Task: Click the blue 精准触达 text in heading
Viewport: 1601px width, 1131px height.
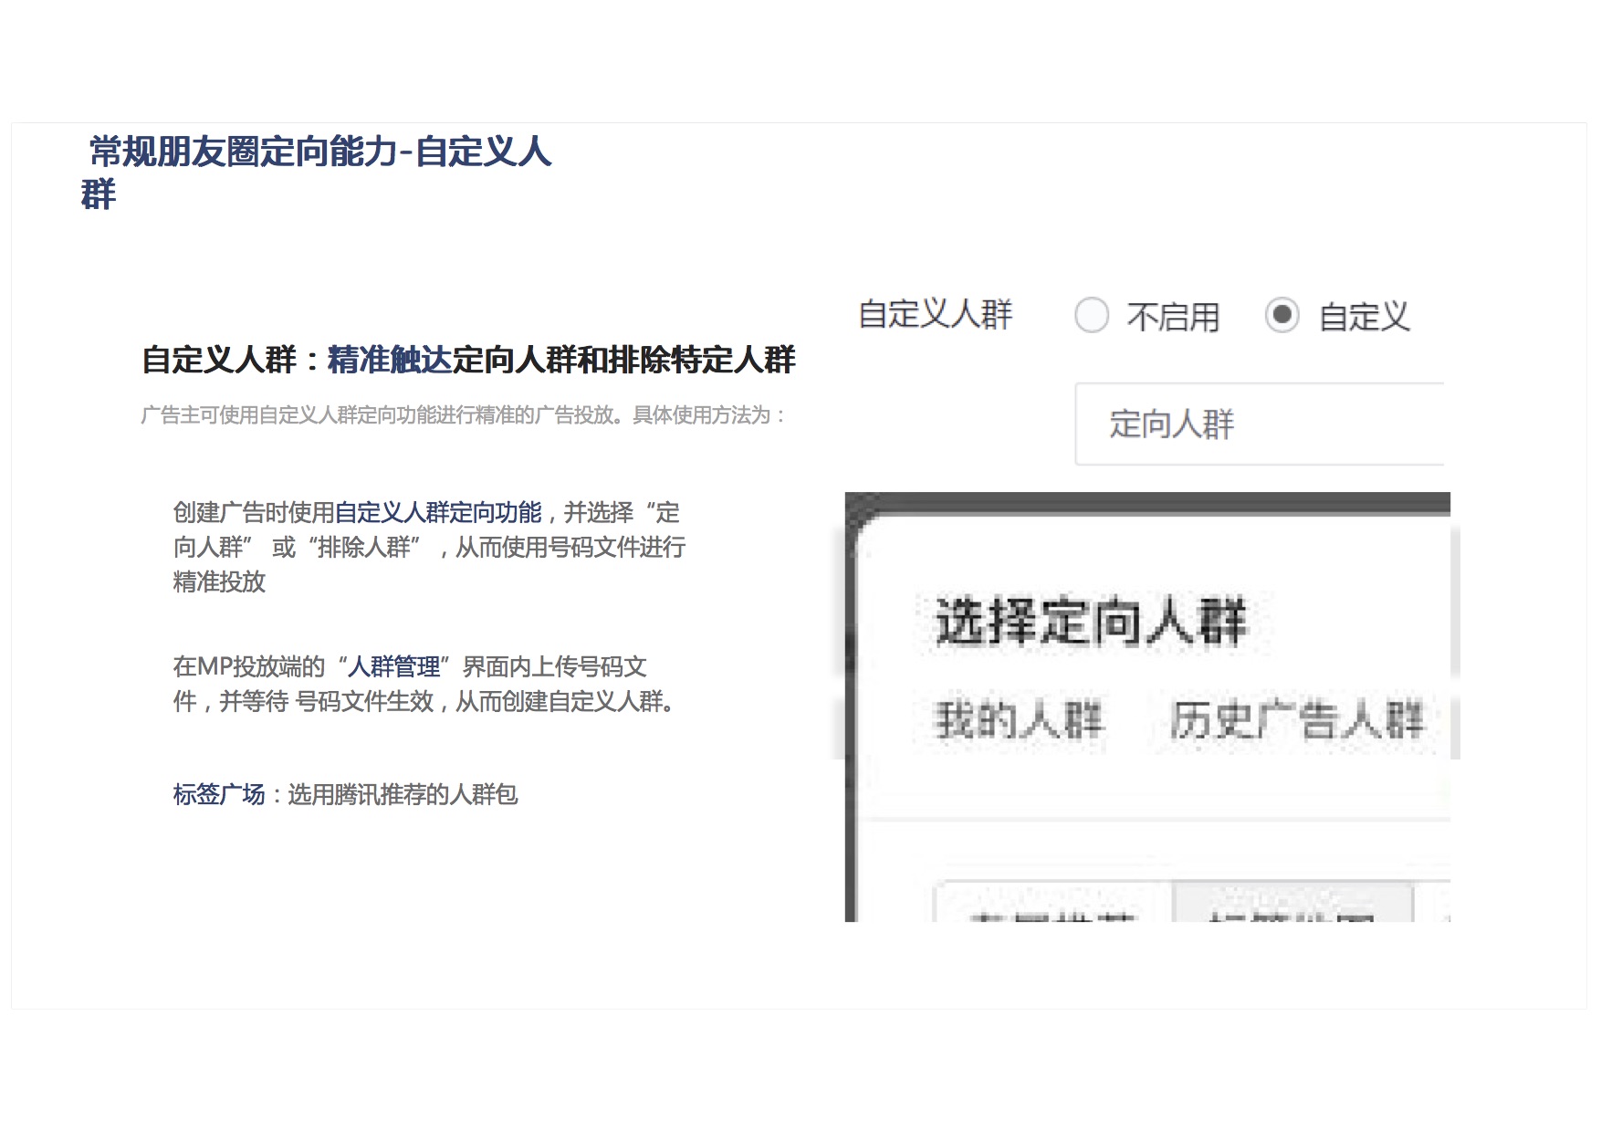Action: tap(390, 361)
